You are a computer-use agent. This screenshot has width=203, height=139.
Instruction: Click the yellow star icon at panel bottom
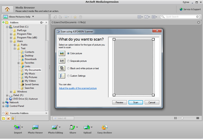13,118
